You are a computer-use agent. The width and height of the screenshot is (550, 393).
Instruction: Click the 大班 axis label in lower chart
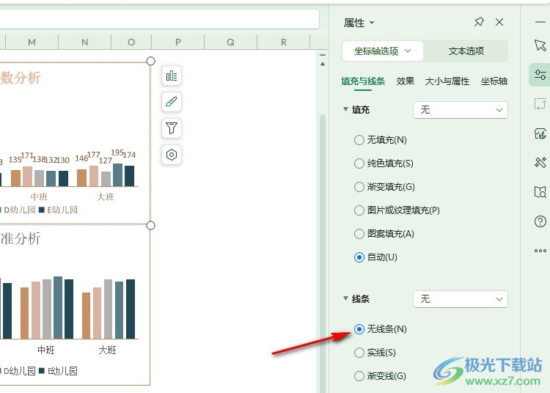pyautogui.click(x=107, y=350)
